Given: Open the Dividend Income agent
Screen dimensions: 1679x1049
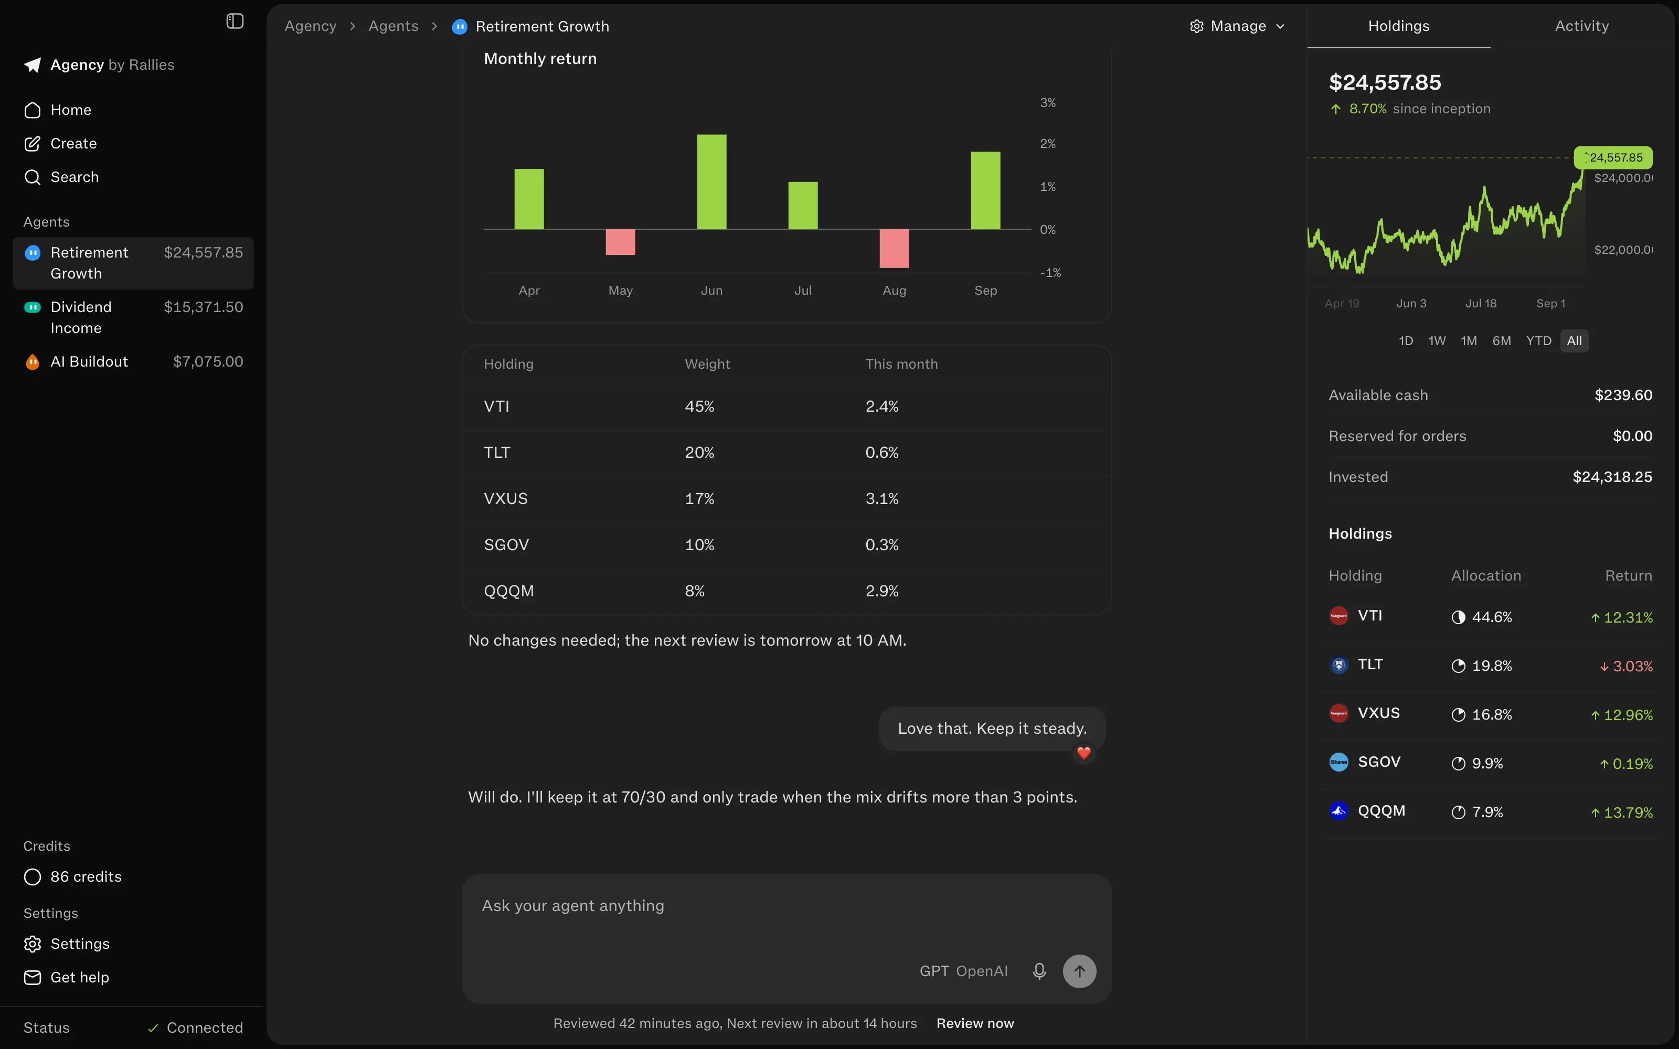Looking at the screenshot, I should pos(133,318).
